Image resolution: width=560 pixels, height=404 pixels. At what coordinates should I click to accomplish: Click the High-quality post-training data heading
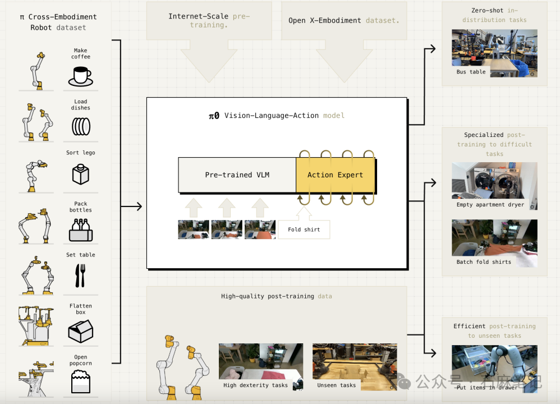point(277,296)
